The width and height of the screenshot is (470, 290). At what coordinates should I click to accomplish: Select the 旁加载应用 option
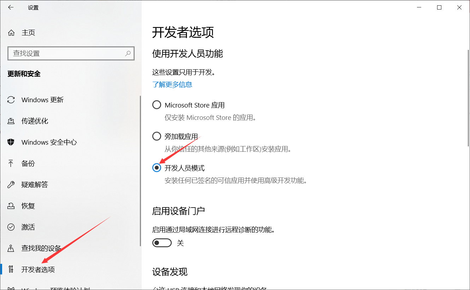click(157, 136)
